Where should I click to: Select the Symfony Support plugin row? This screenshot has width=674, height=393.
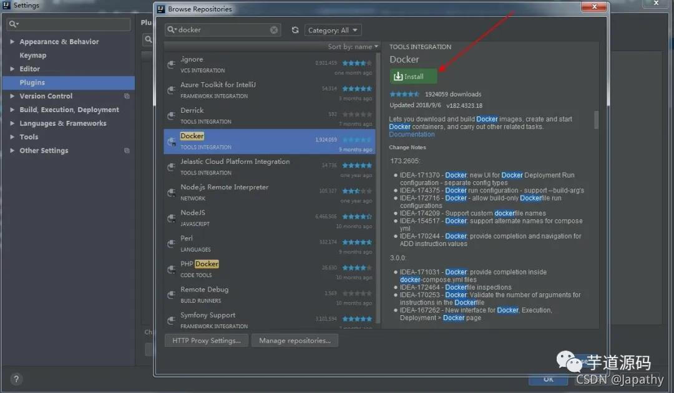(x=270, y=319)
